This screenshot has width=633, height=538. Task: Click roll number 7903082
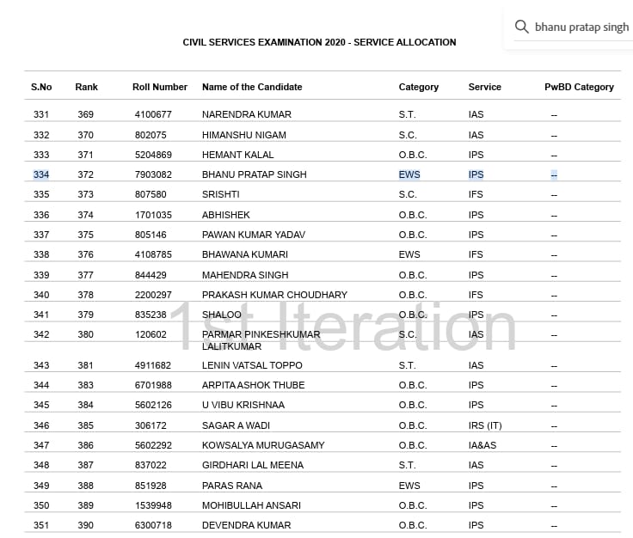[x=153, y=174]
